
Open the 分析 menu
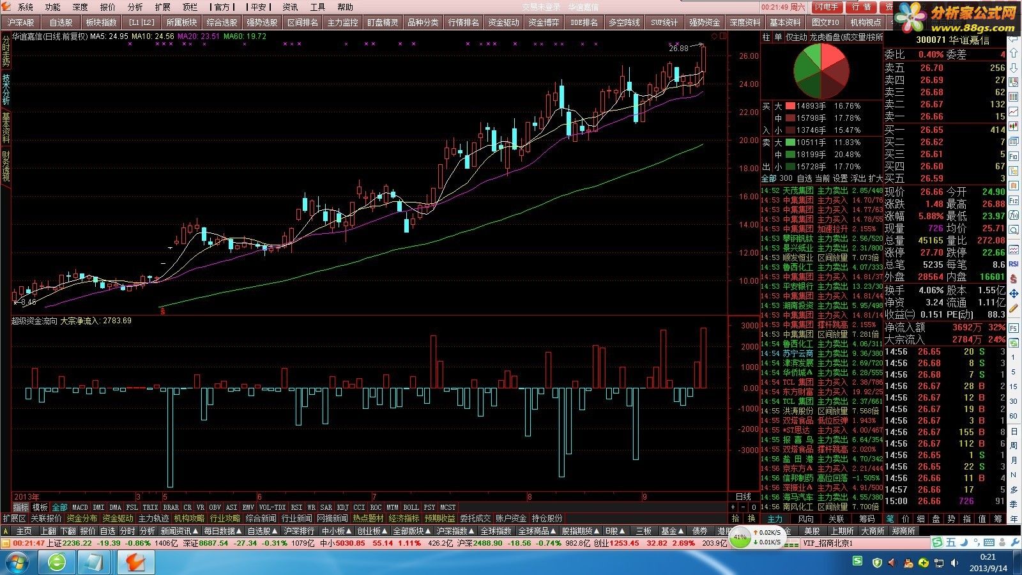(x=135, y=7)
